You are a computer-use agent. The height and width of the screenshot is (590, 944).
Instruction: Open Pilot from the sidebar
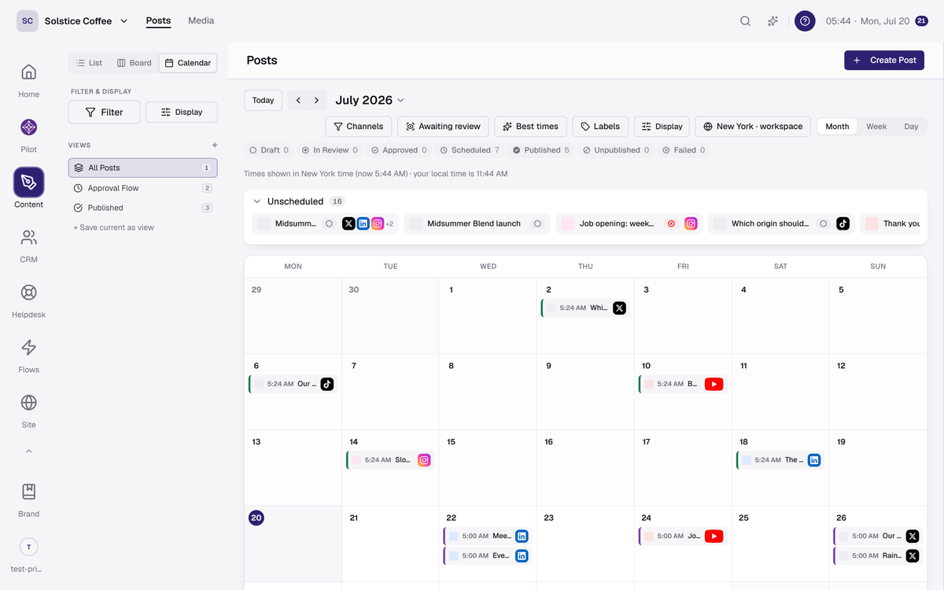tap(28, 135)
